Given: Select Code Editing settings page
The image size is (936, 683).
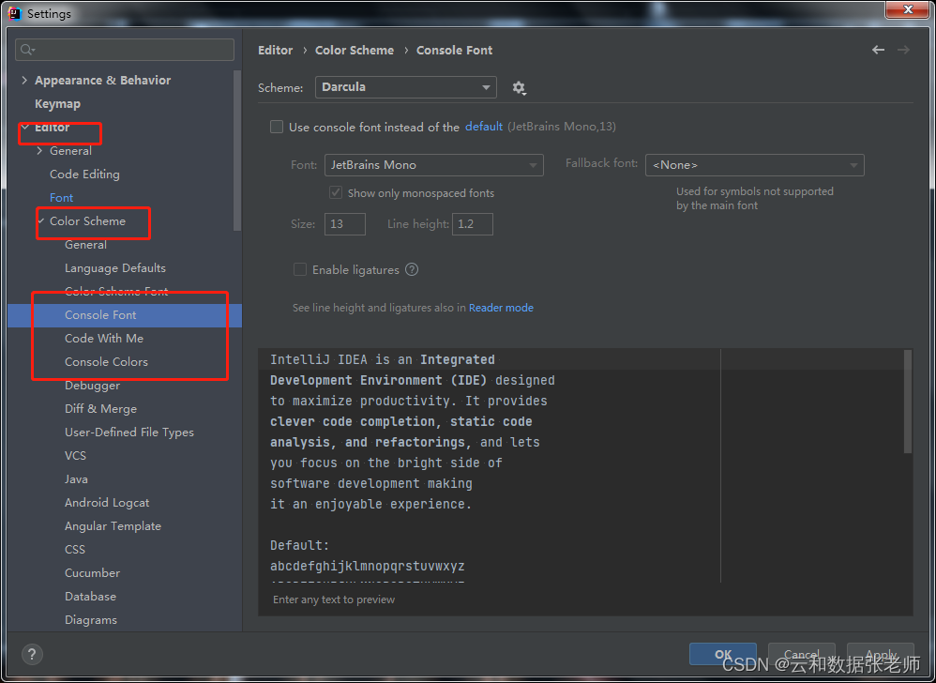Looking at the screenshot, I should click(x=84, y=175).
